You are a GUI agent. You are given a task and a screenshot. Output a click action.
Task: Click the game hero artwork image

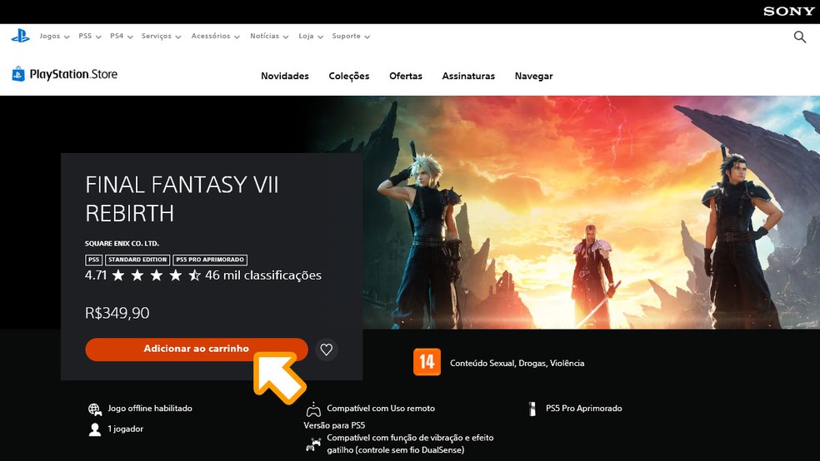(591, 212)
